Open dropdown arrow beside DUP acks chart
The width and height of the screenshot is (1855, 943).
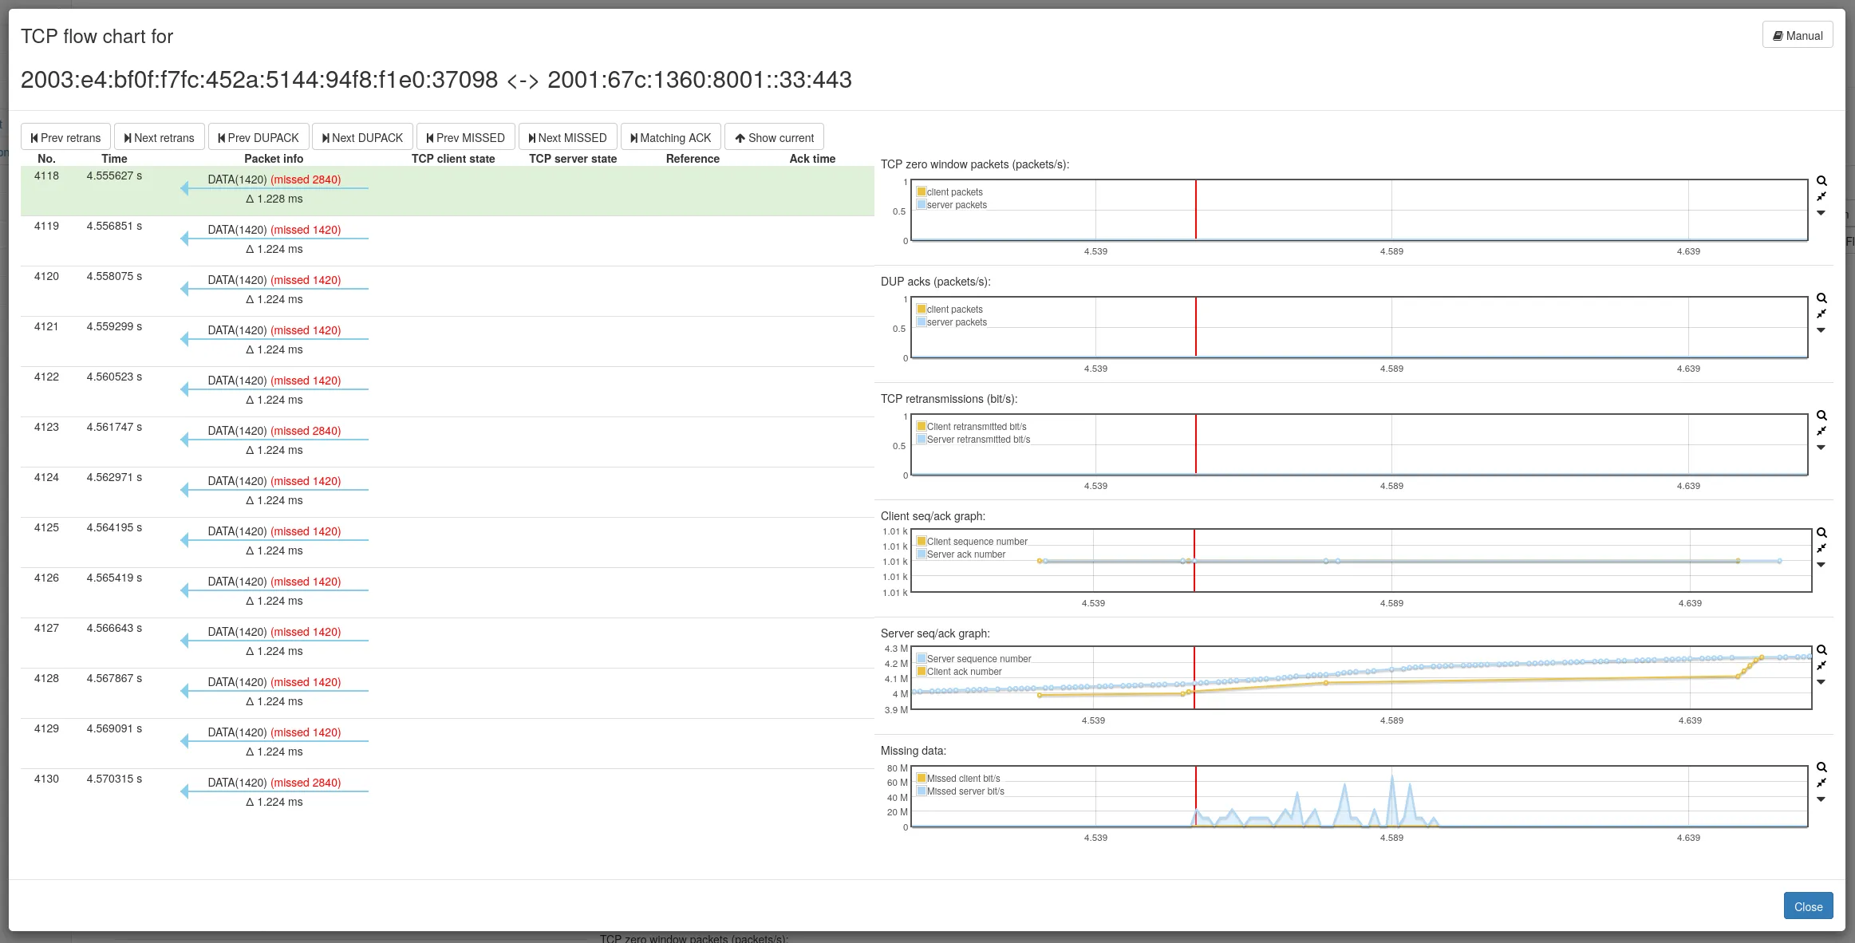coord(1821,330)
